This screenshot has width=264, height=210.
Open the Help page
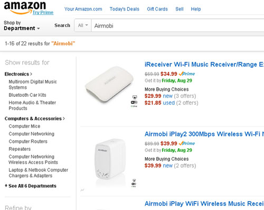click(x=196, y=9)
